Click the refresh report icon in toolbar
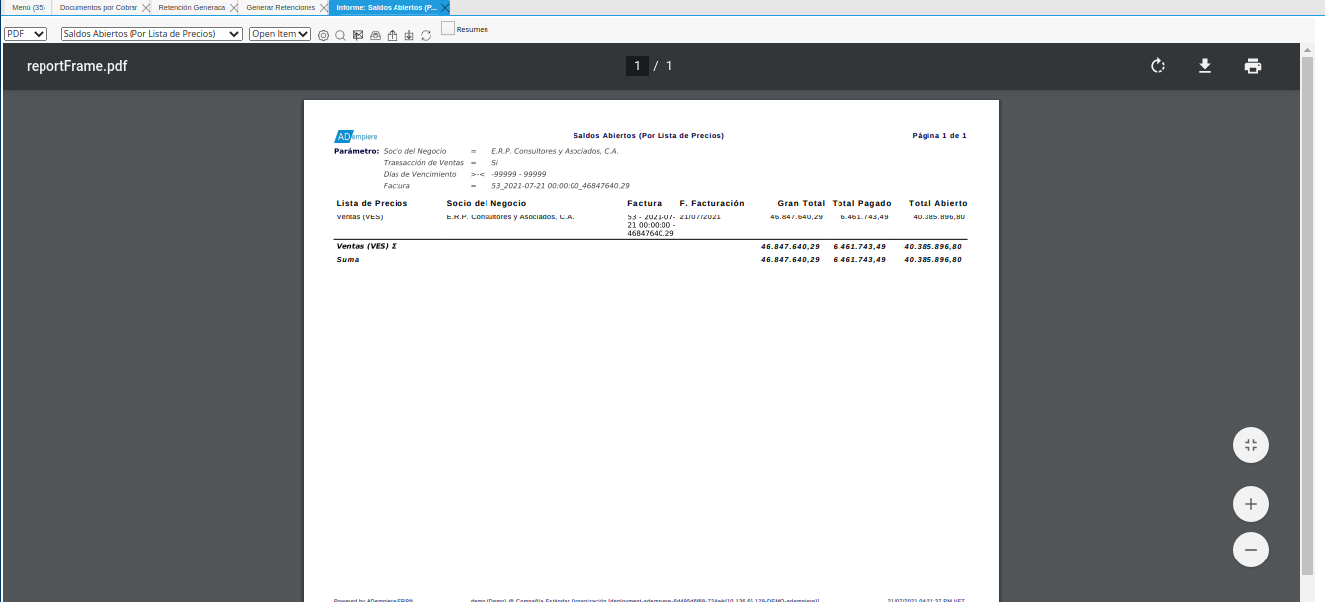The height and width of the screenshot is (602, 1325). 425,35
